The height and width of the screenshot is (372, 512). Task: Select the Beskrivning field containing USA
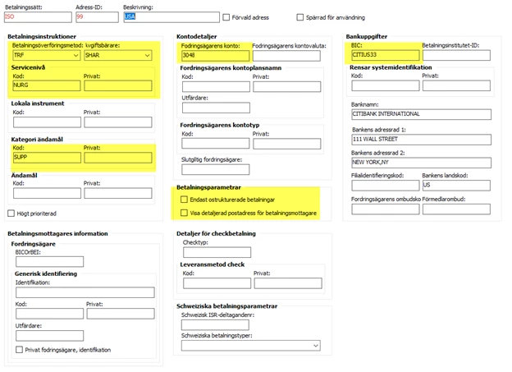171,17
